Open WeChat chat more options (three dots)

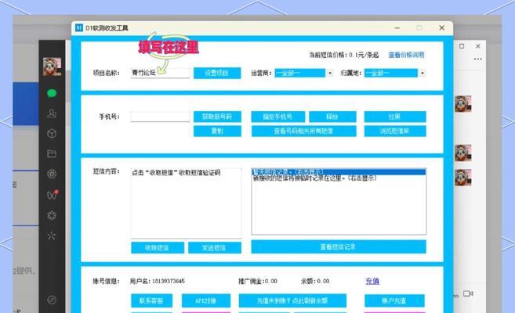click(478, 59)
